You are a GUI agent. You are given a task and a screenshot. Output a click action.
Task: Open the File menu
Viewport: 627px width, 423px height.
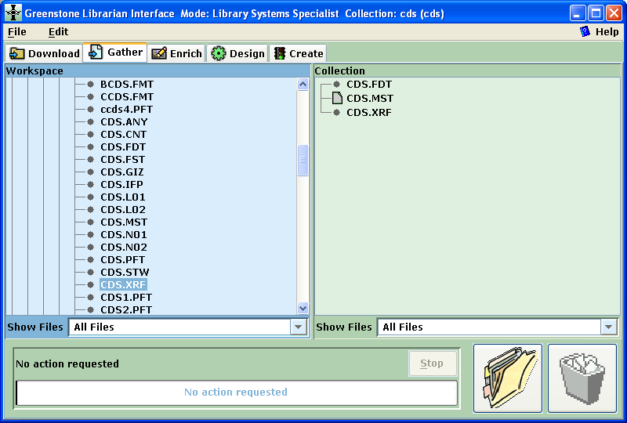tap(16, 31)
